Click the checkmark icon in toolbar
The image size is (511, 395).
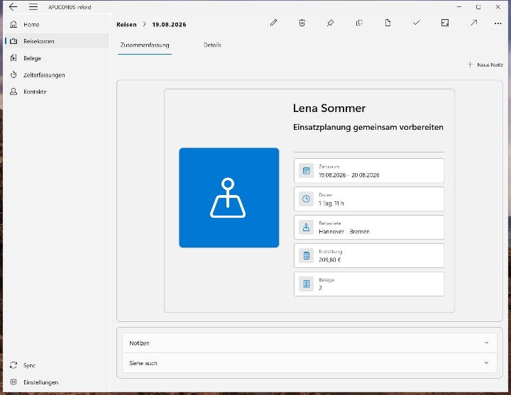(416, 23)
